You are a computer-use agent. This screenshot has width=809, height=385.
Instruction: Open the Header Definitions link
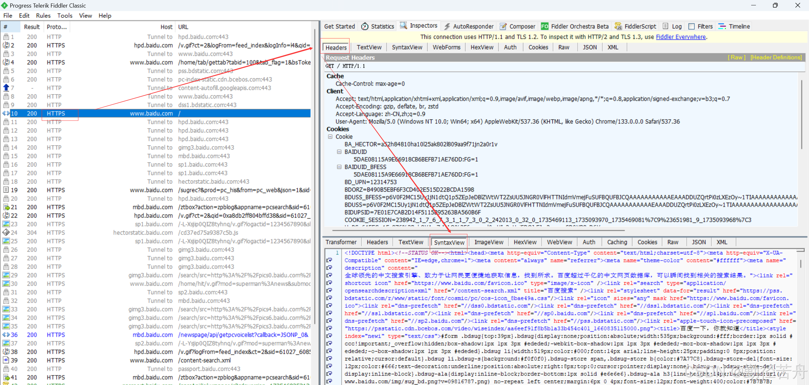point(776,57)
